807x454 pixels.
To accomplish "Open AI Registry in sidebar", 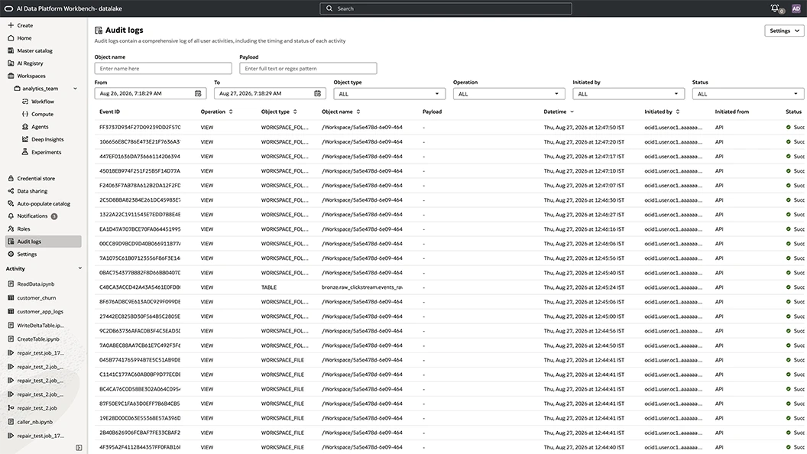I will pos(30,63).
